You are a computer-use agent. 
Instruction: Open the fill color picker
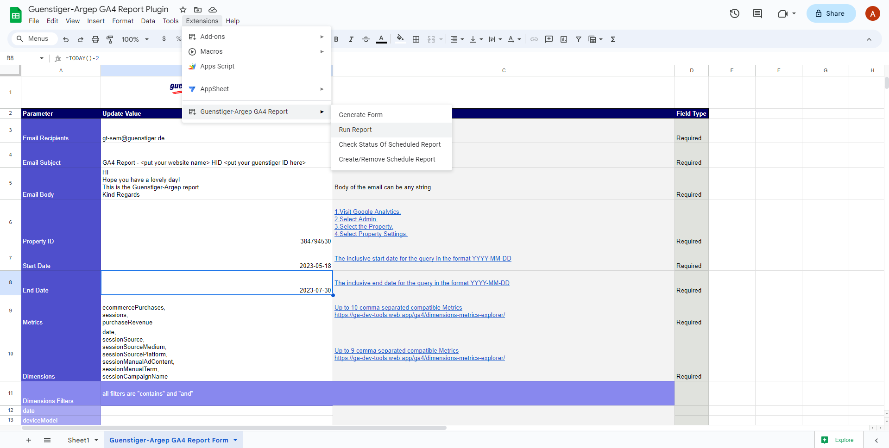pyautogui.click(x=400, y=39)
